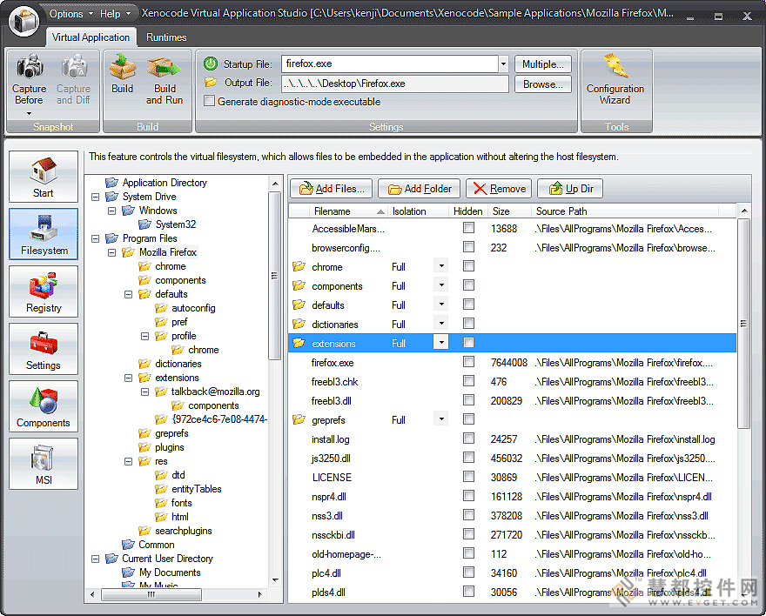Click the greprefs folder icon in file list

299,419
